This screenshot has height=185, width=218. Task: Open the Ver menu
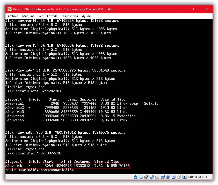(41, 16)
